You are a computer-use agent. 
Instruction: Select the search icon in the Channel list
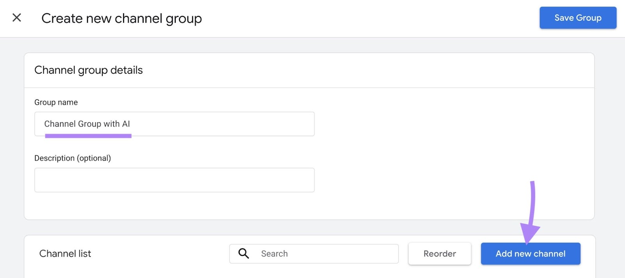[243, 253]
